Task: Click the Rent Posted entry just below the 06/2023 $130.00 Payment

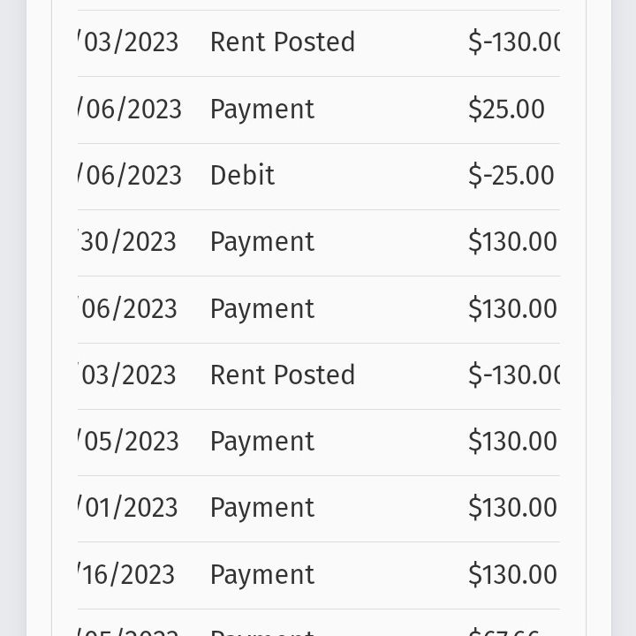Action: point(283,375)
